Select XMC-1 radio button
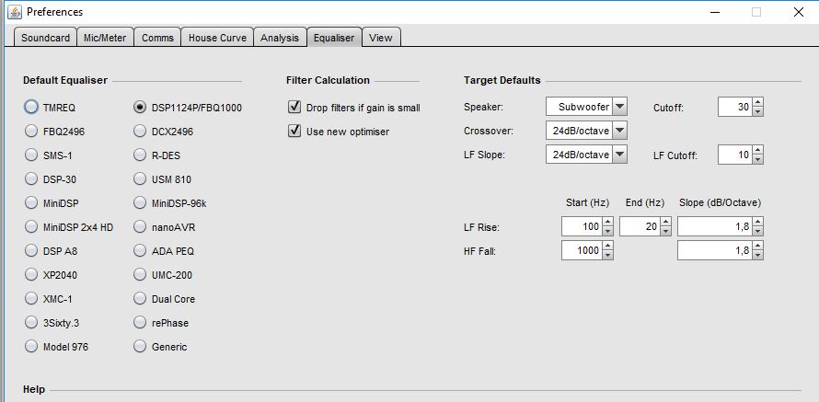Viewport: 819px width, 402px height. coord(31,299)
